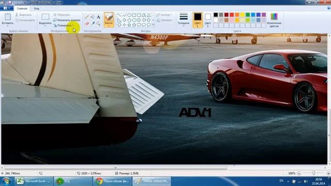Switch to ICQ in the taskbar
Image resolution: width=331 pixels, height=186 pixels.
point(73,181)
